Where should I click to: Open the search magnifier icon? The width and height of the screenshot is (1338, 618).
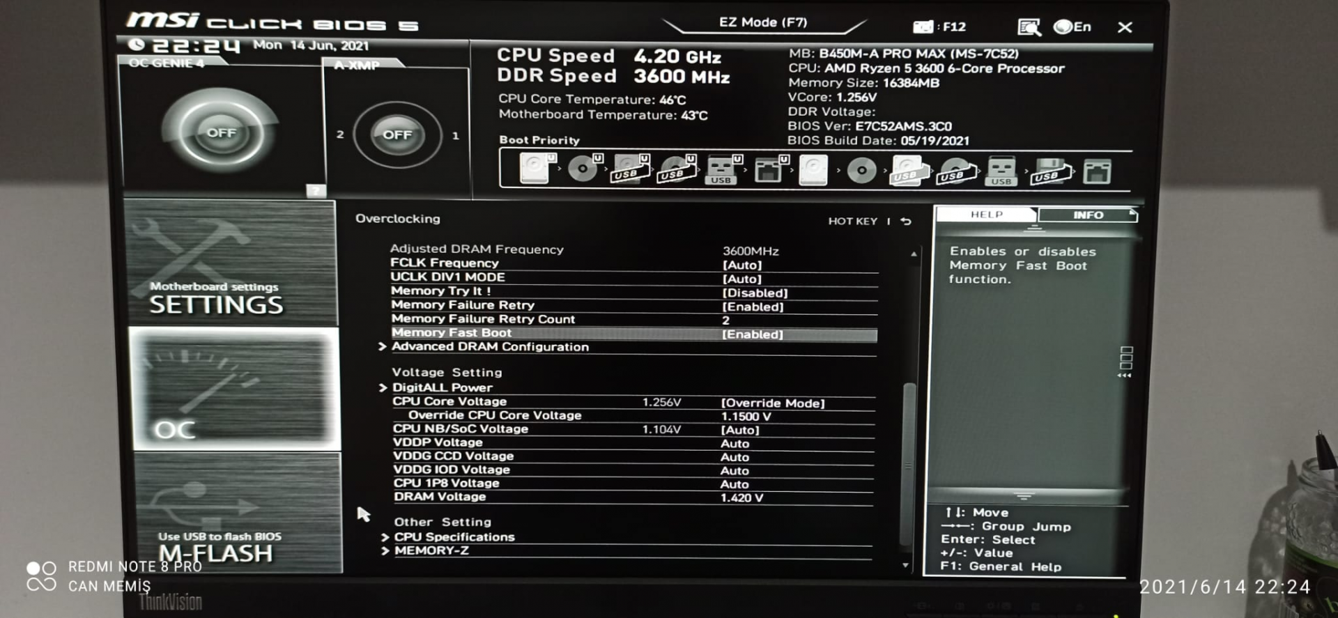(x=1029, y=27)
